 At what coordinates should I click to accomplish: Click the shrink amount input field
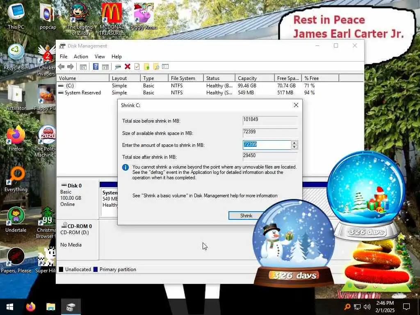(x=267, y=145)
